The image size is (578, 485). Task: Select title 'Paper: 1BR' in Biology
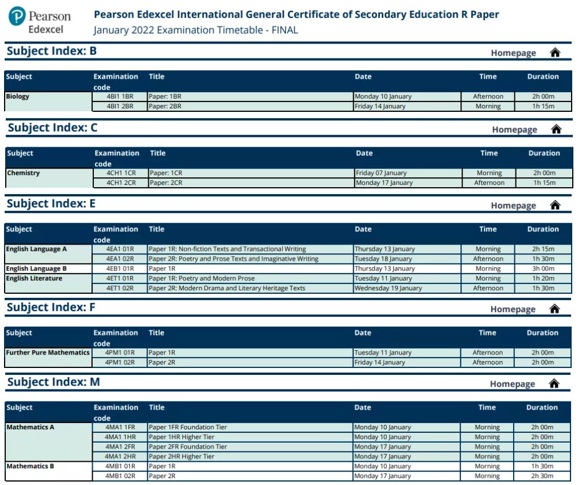pyautogui.click(x=165, y=96)
